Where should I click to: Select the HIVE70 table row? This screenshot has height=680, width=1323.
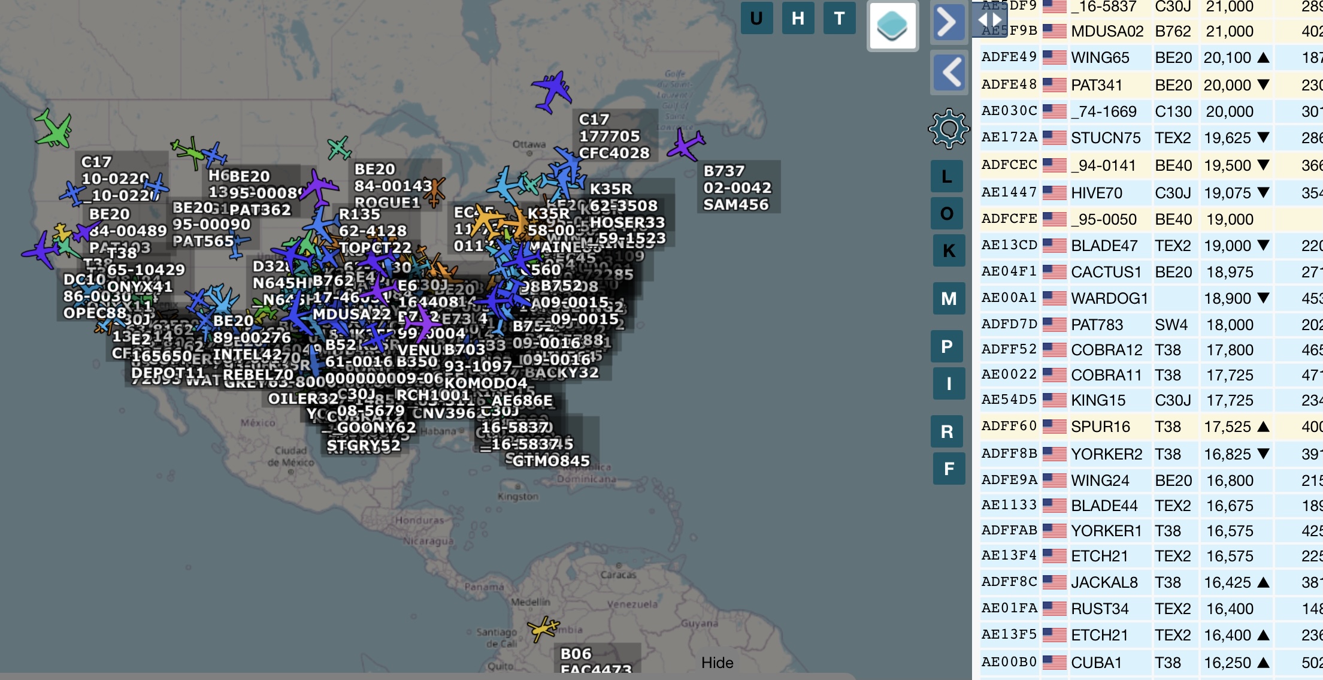(1151, 193)
